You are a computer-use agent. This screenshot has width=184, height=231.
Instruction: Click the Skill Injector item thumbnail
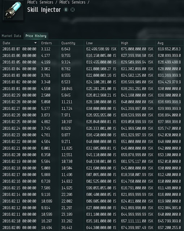[13, 10]
